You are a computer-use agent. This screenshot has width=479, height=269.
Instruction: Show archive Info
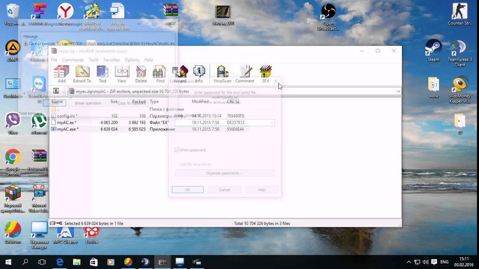point(199,74)
